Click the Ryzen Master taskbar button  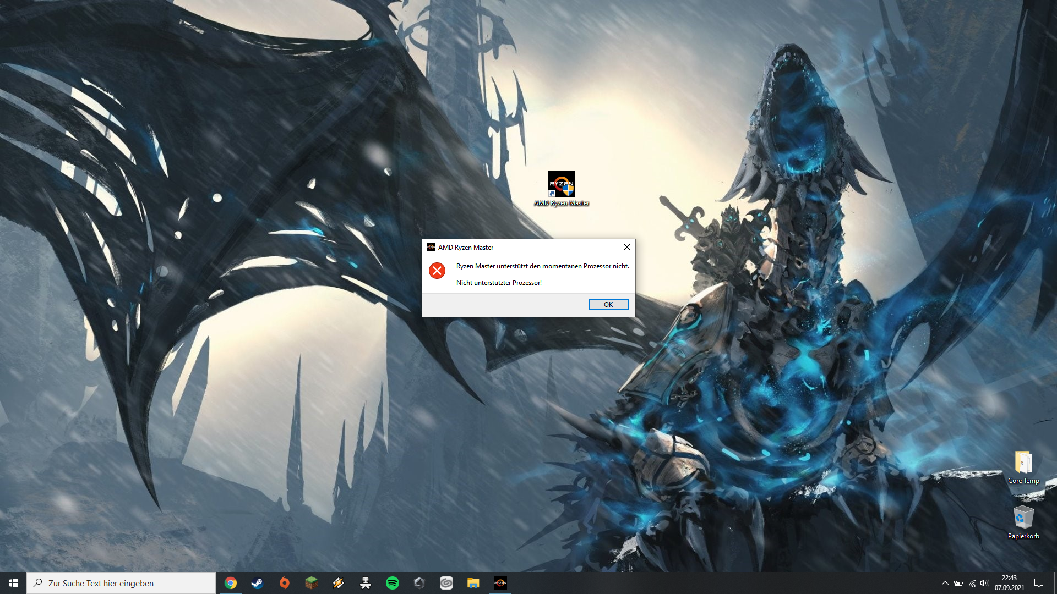[x=500, y=583]
